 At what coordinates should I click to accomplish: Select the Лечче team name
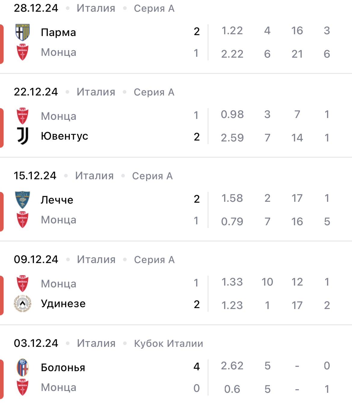pyautogui.click(x=57, y=200)
